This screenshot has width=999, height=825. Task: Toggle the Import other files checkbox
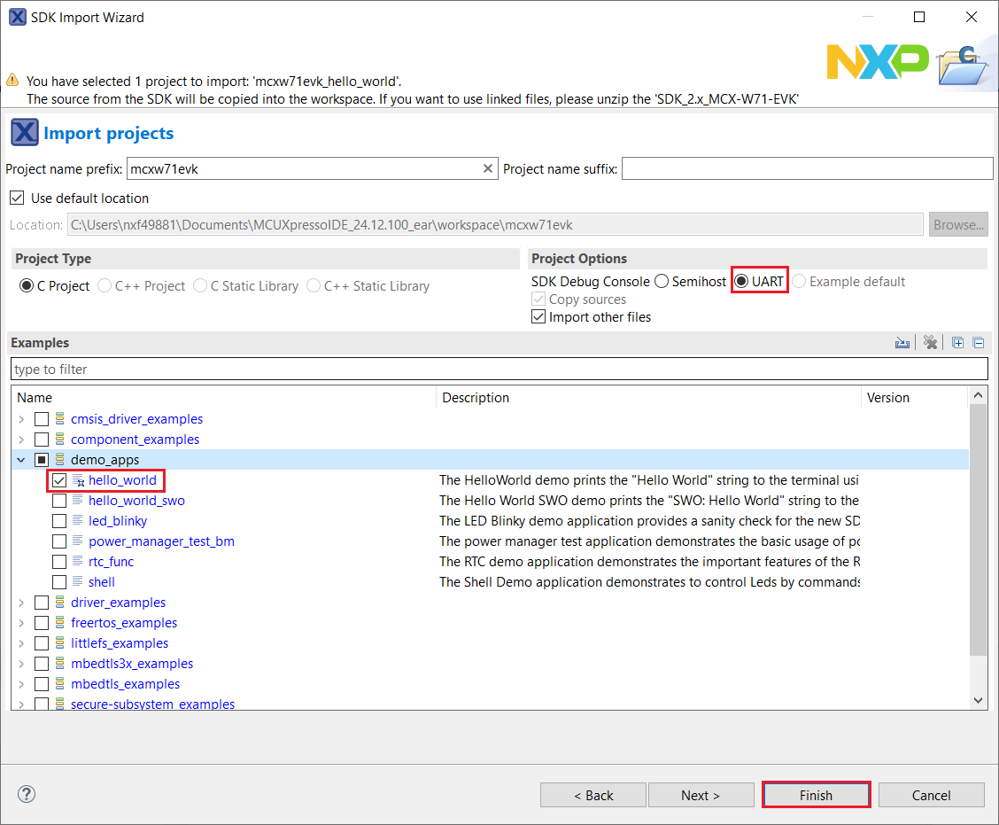point(538,317)
